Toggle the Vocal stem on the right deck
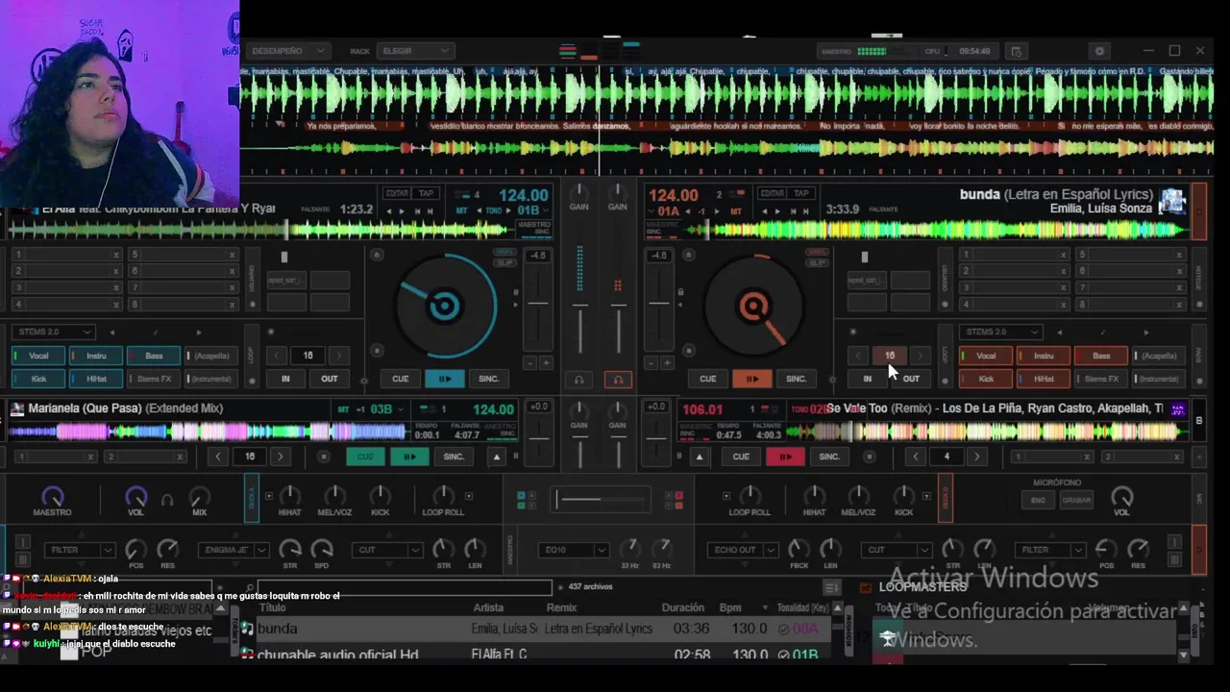 pyautogui.click(x=986, y=356)
